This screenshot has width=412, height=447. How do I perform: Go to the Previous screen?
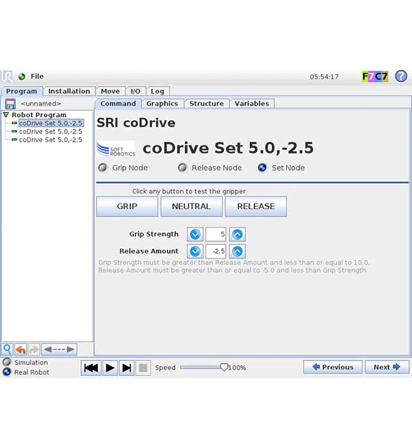coord(332,367)
